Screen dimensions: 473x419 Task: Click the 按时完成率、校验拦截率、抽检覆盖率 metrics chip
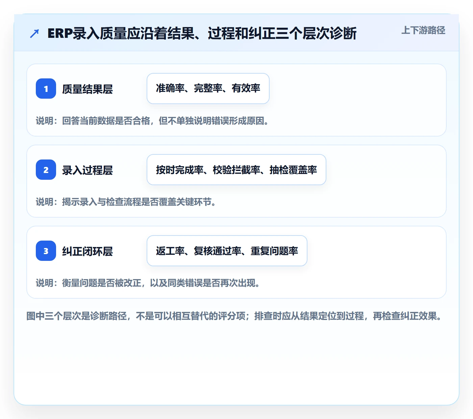(236, 170)
